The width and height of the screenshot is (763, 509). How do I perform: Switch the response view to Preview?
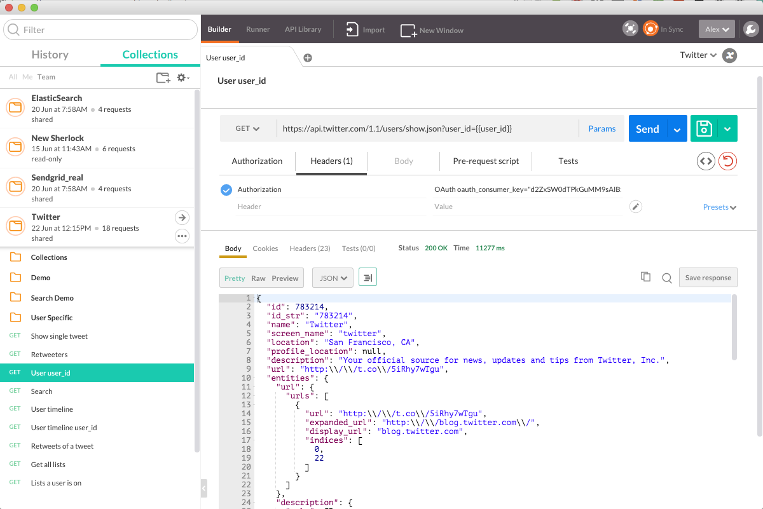[285, 278]
